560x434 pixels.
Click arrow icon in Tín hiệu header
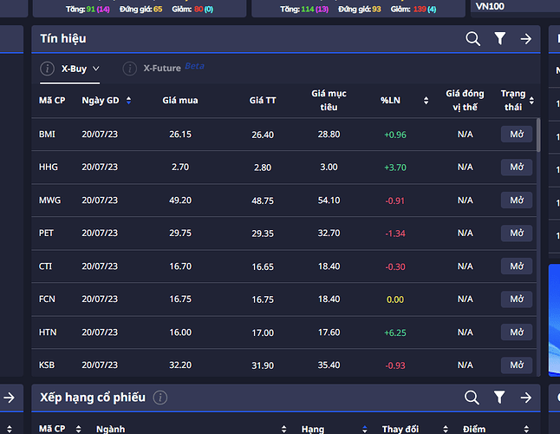pos(525,38)
